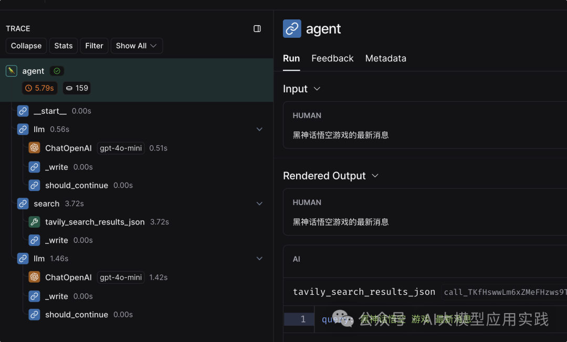
Task: Click the 159 token count badge
Action: (x=76, y=88)
